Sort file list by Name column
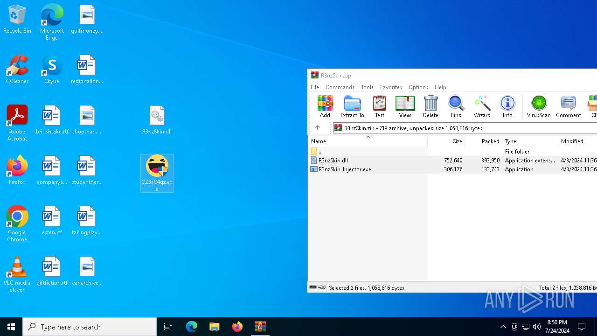The width and height of the screenshot is (597, 336). (x=368, y=141)
